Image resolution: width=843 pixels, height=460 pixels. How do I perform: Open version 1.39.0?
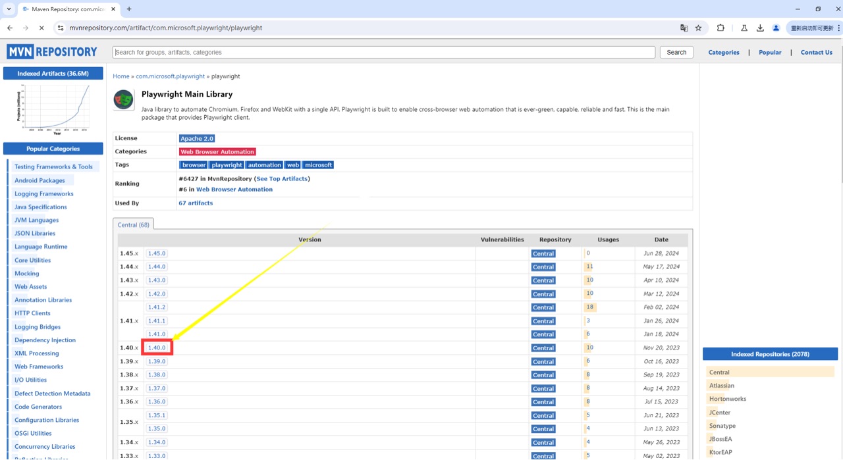pos(157,361)
